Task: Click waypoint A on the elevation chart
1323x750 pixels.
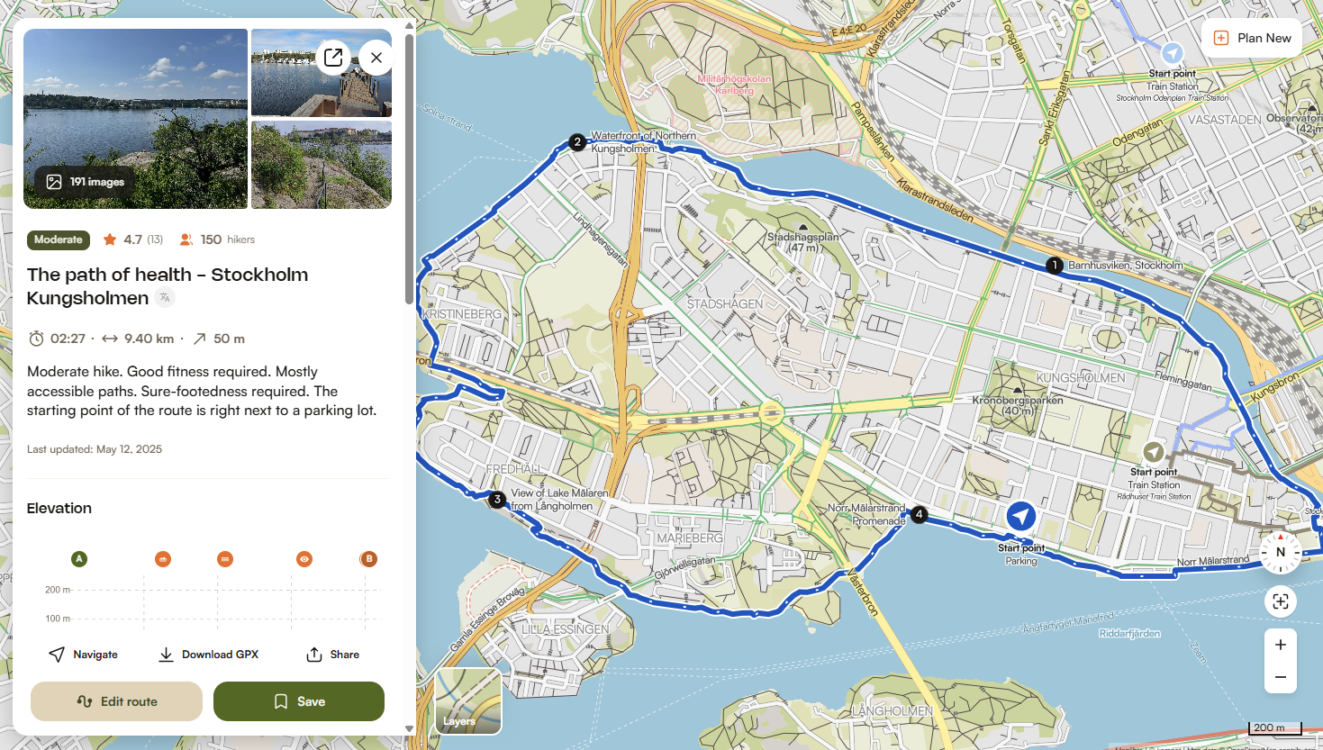Action: coord(79,558)
